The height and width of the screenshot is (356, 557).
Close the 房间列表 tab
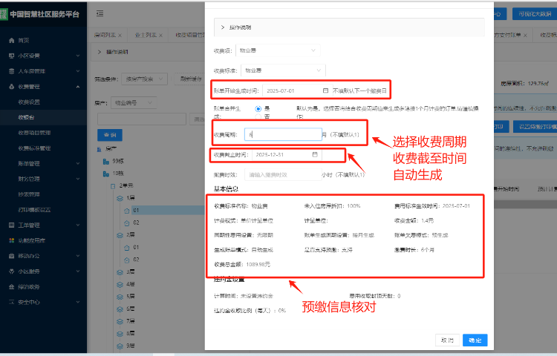(x=120, y=36)
